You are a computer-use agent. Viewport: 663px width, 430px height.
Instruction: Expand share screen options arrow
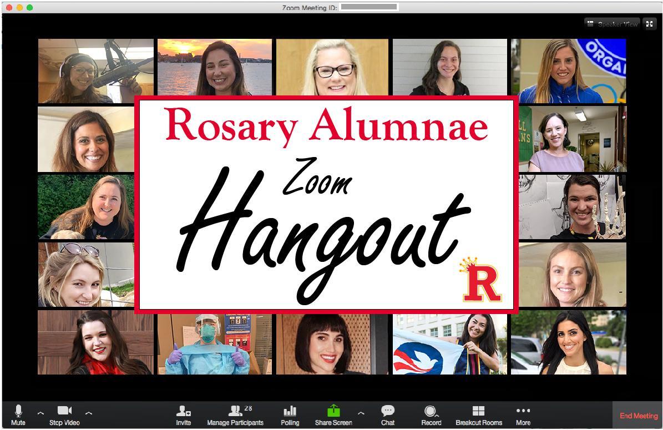(361, 413)
